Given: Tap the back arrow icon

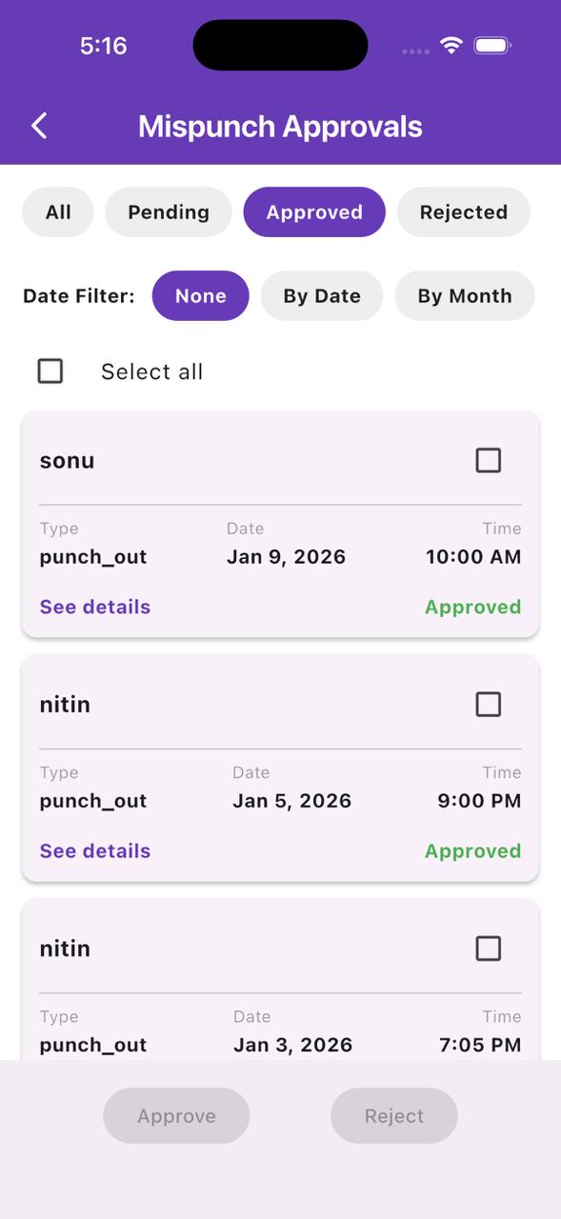Looking at the screenshot, I should (38, 125).
